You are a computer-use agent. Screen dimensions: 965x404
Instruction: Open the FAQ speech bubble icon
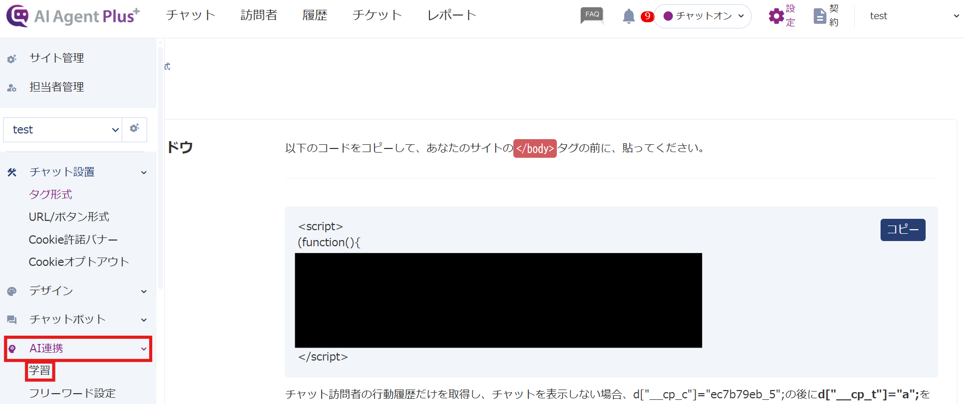pyautogui.click(x=592, y=16)
